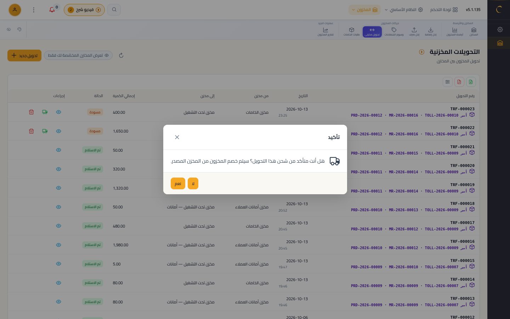View transfer TRF-000022 via eye icon
The height and width of the screenshot is (319, 510).
[x=59, y=131]
